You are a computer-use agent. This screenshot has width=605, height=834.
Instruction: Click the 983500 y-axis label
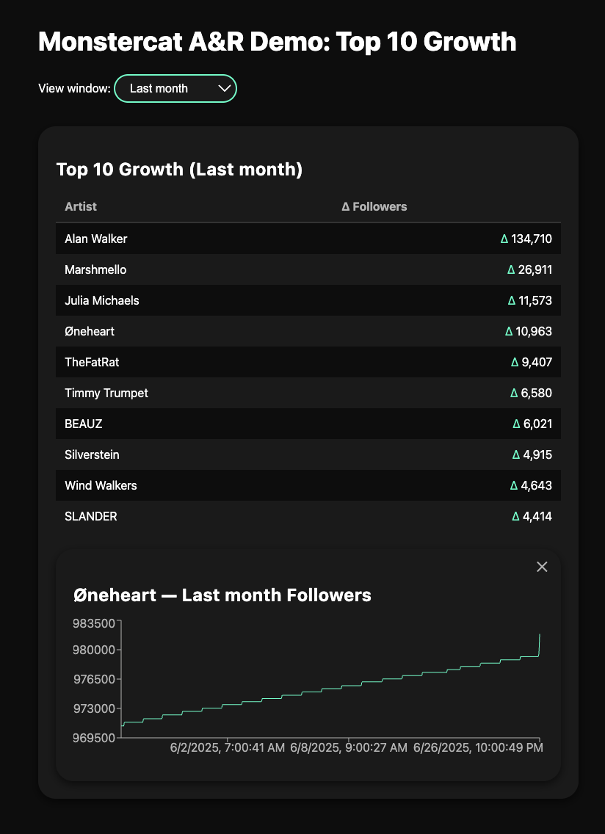[x=94, y=623]
